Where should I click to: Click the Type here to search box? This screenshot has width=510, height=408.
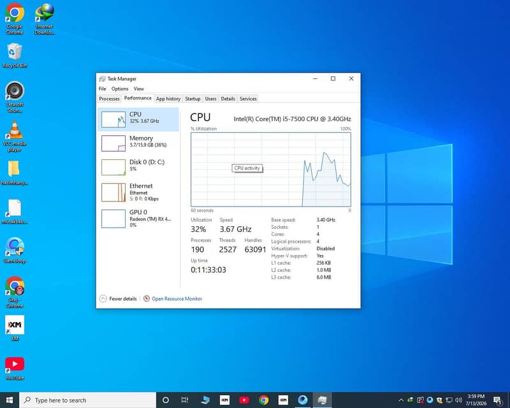click(88, 400)
